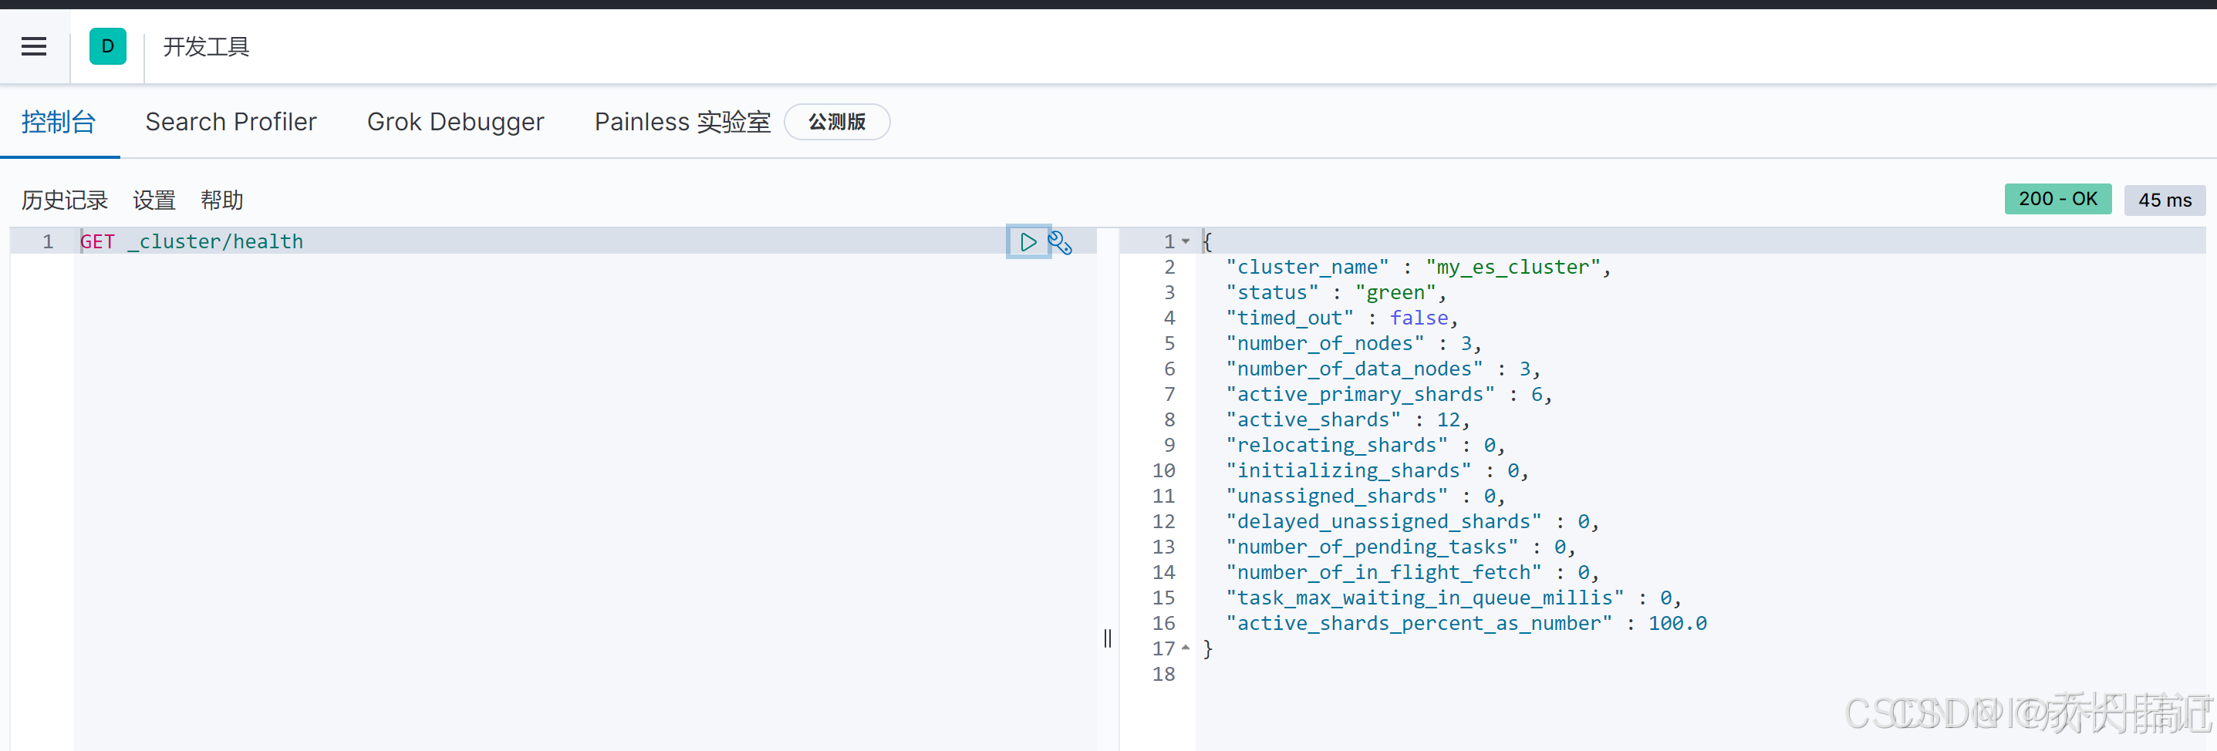Click the "cluster_name" response line

click(x=1418, y=268)
